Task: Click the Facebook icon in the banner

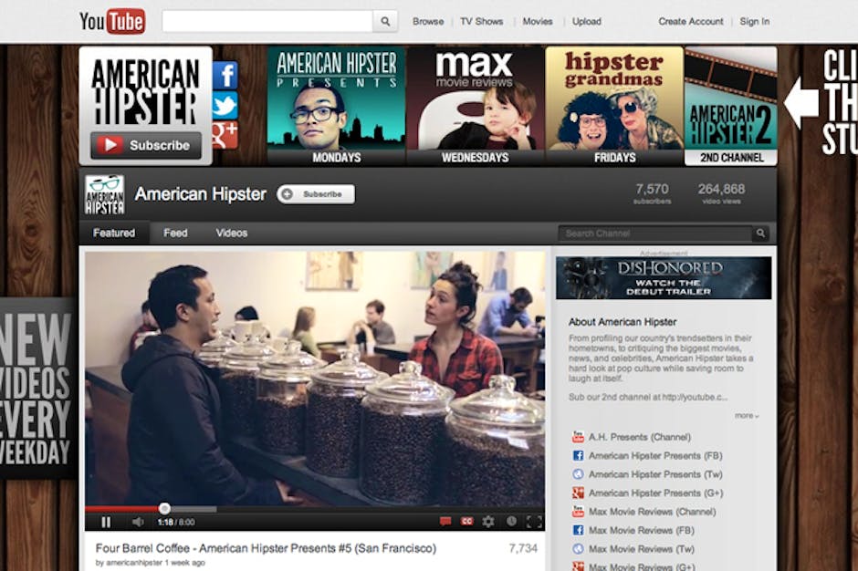Action: [x=225, y=75]
